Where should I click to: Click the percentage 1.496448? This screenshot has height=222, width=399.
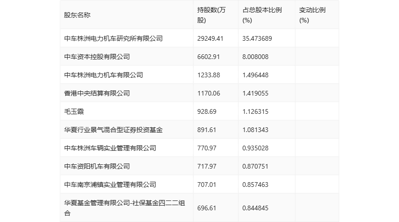[x=255, y=75]
